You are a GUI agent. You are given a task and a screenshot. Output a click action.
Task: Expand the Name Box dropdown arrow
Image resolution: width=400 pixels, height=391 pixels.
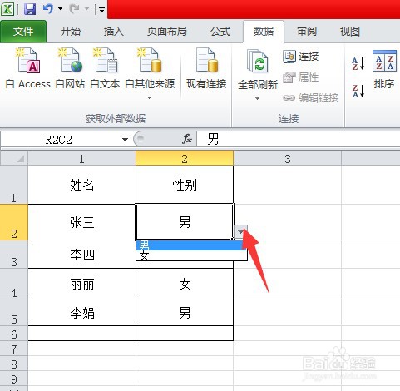(125, 140)
